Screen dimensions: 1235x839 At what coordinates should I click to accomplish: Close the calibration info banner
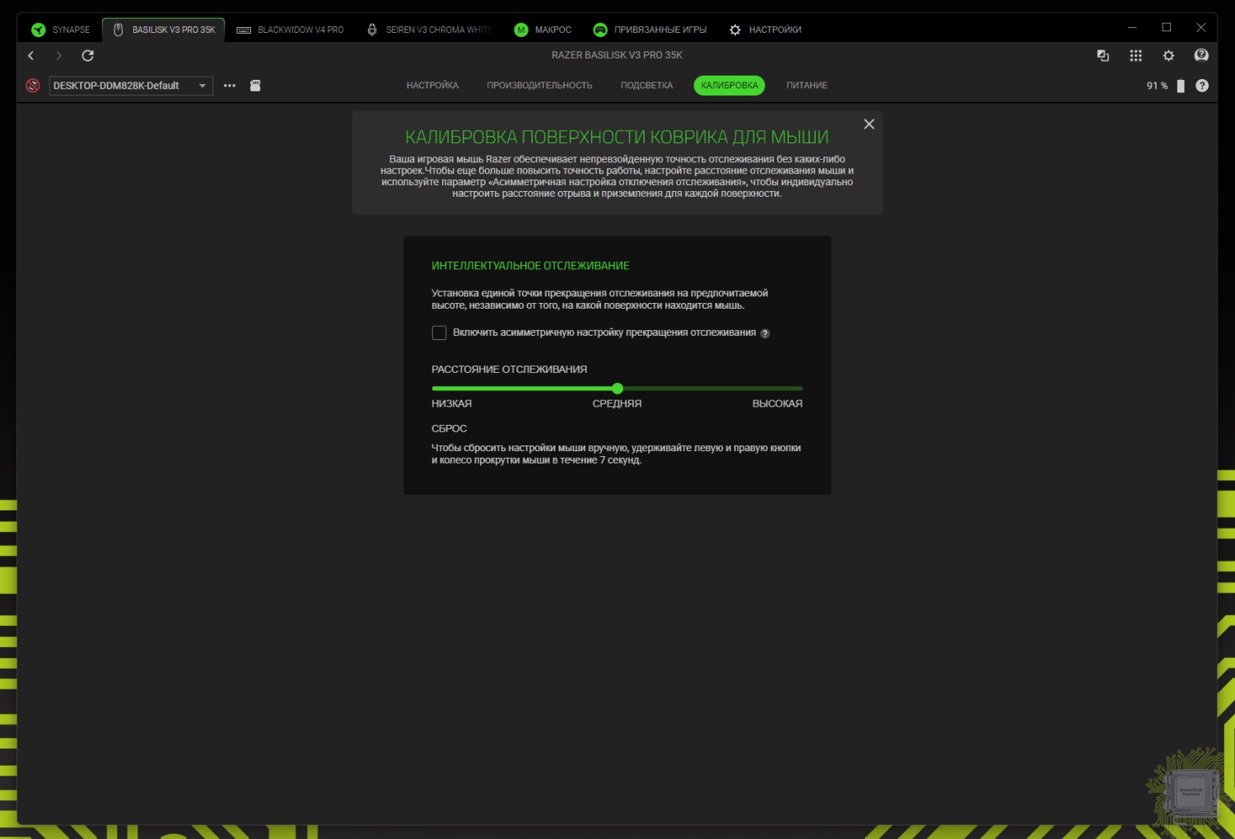click(x=869, y=124)
